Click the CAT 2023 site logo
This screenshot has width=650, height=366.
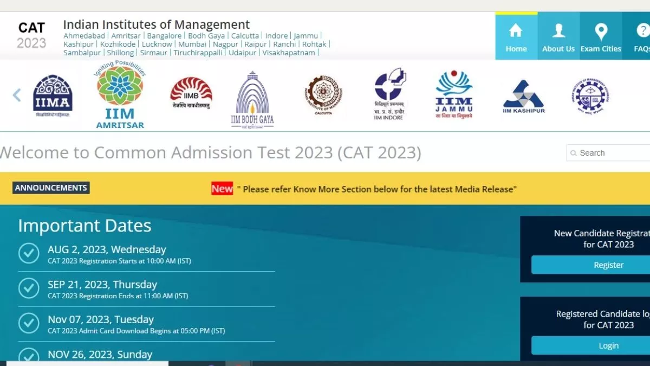[31, 35]
